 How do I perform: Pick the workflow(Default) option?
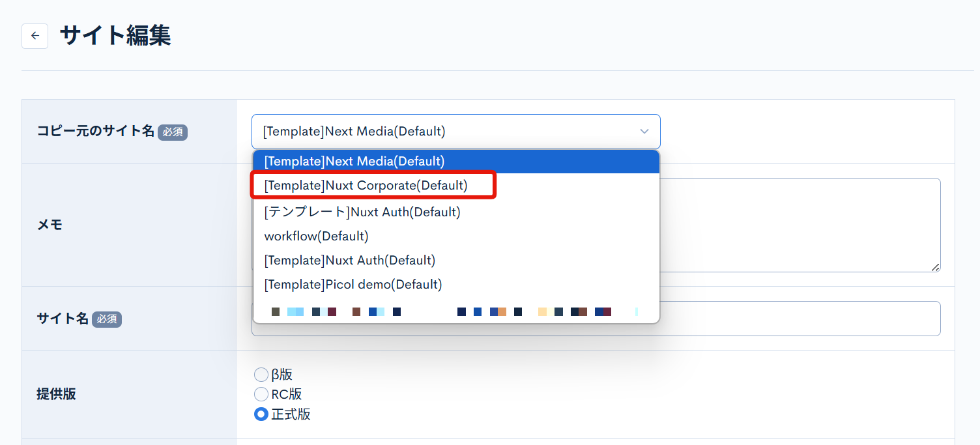[317, 236]
